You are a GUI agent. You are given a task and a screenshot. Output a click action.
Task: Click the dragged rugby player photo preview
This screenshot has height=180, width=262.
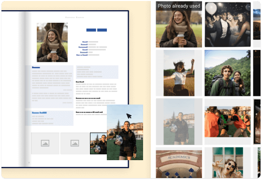pyautogui.click(x=125, y=132)
